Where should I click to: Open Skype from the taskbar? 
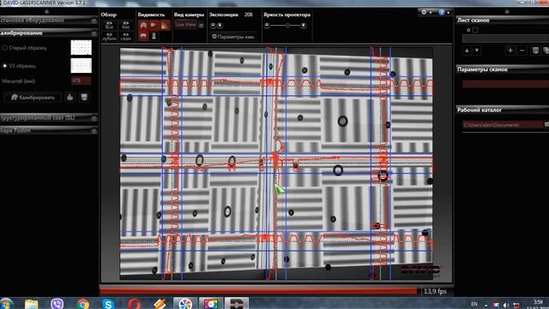(x=108, y=304)
